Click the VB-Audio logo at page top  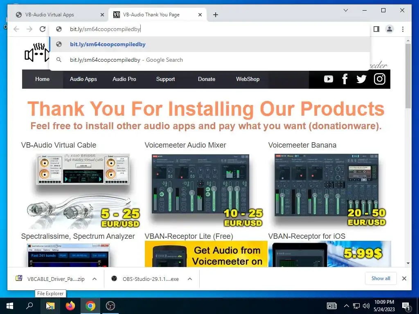coord(37,53)
